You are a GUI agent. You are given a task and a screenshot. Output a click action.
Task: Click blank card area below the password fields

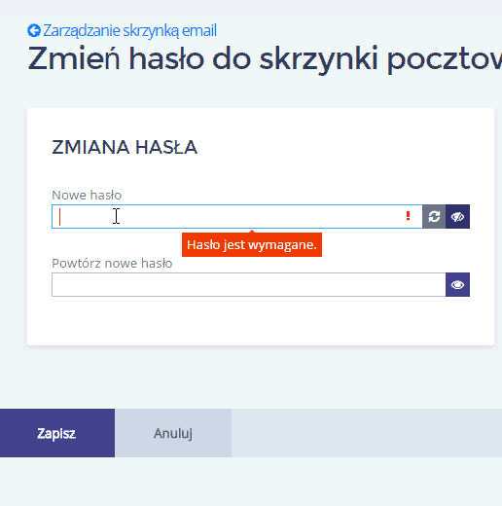(261, 323)
